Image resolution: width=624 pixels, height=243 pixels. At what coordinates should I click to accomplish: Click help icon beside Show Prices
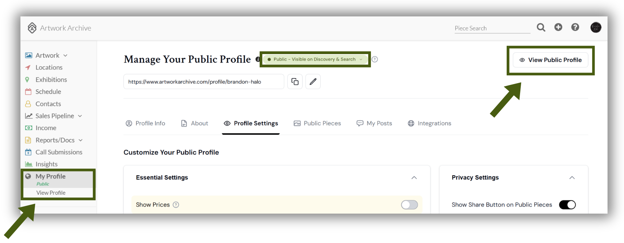click(x=176, y=205)
